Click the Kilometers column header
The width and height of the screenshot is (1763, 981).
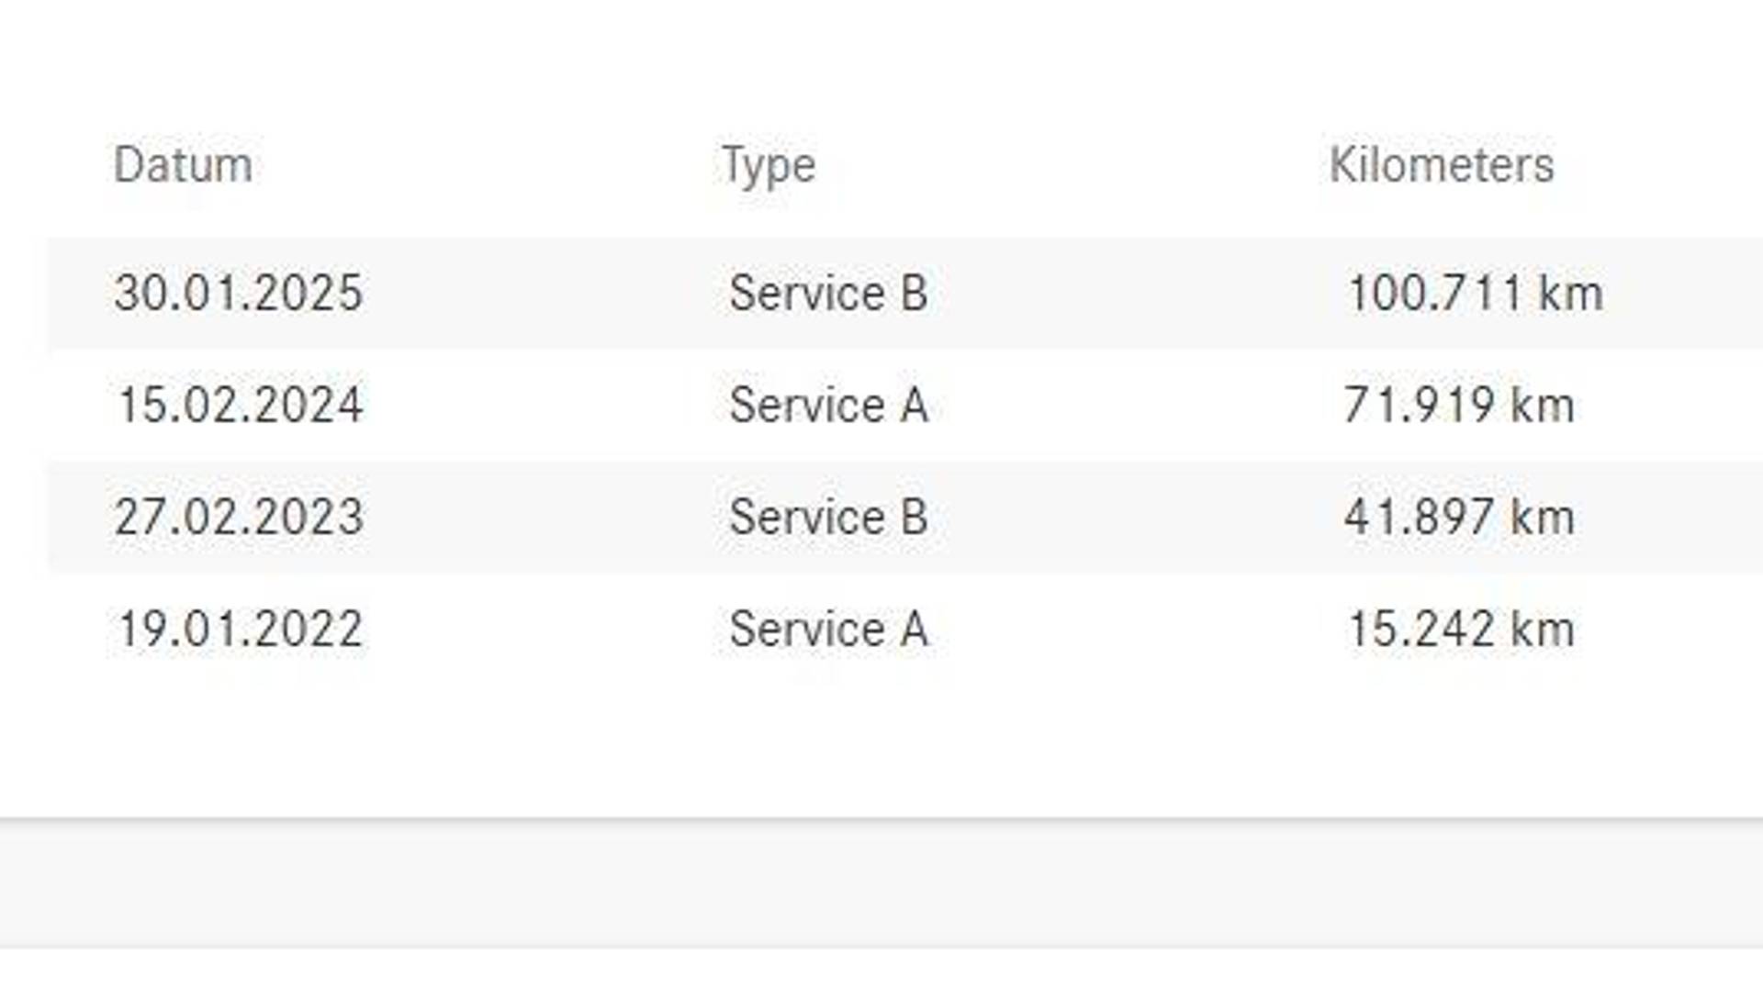click(x=1441, y=166)
